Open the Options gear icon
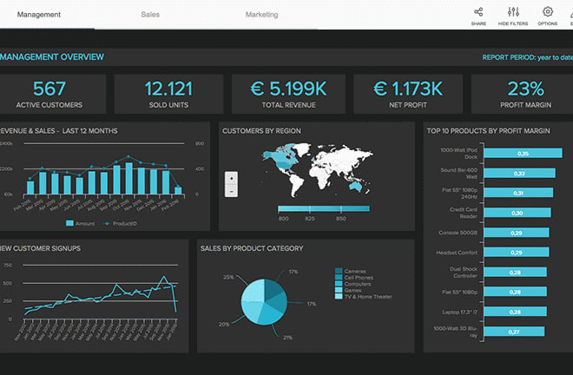This screenshot has width=573, height=375. pos(548,12)
